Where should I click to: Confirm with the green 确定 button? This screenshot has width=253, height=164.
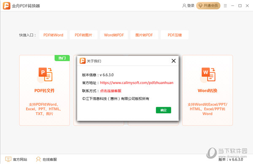point(164,110)
